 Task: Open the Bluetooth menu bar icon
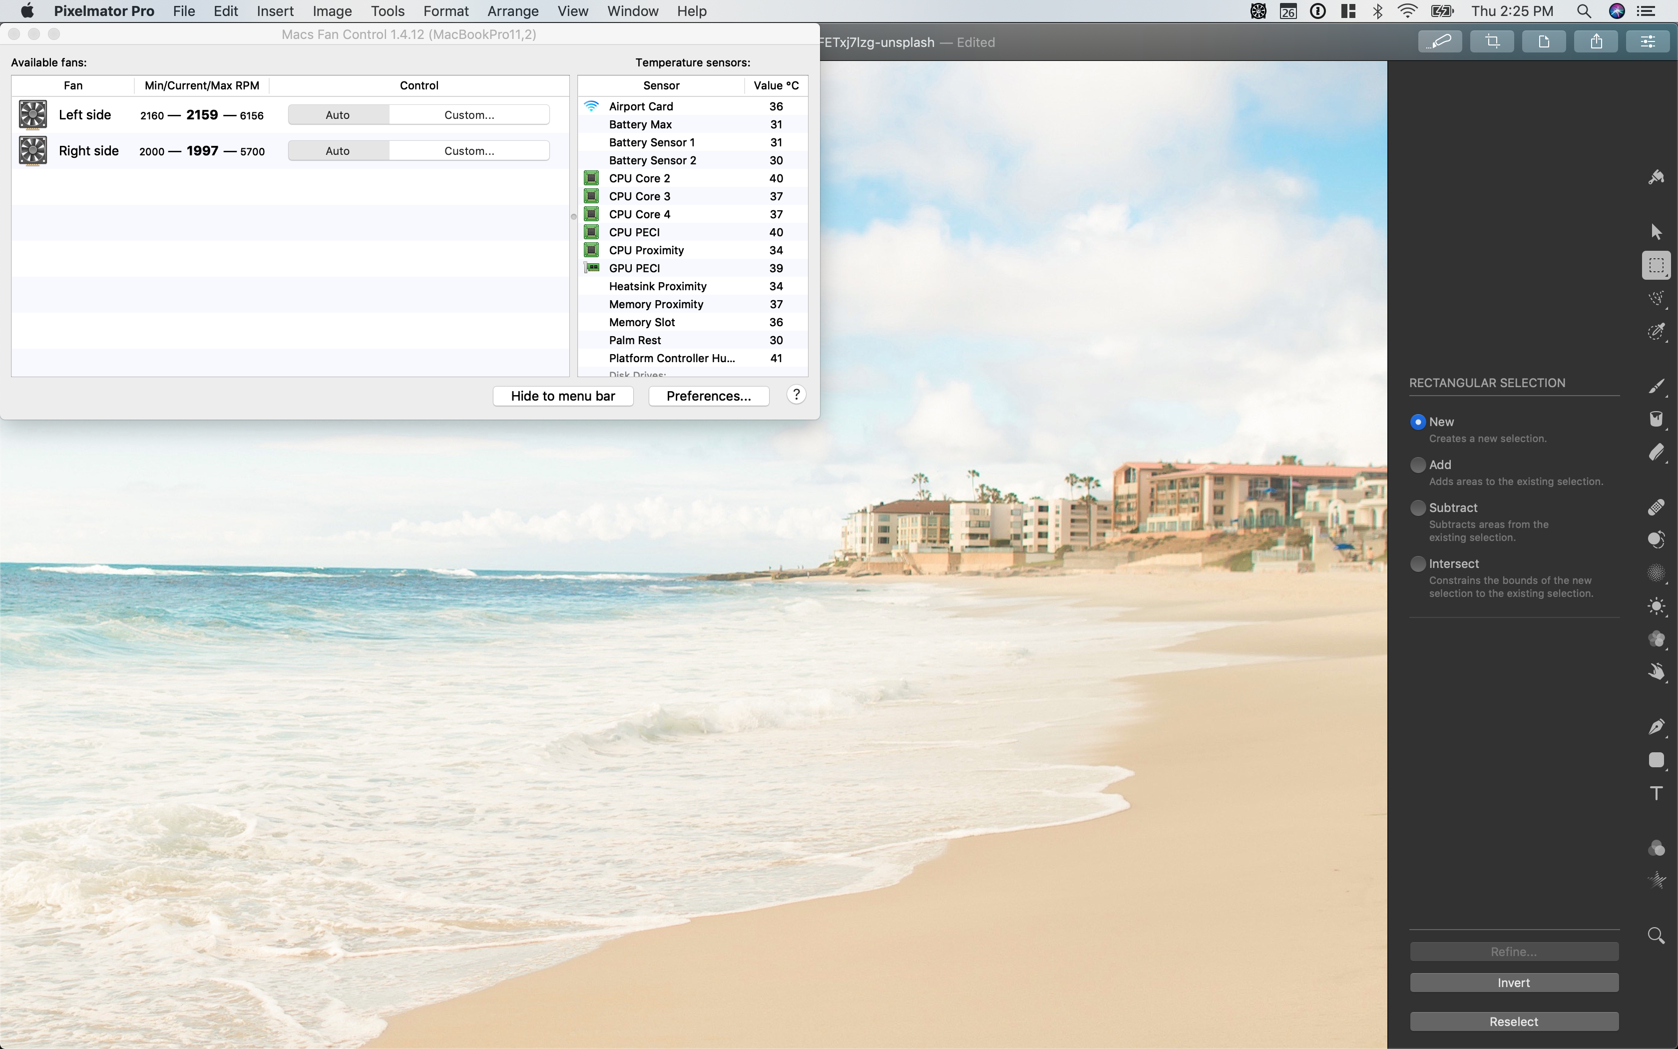[x=1378, y=11]
